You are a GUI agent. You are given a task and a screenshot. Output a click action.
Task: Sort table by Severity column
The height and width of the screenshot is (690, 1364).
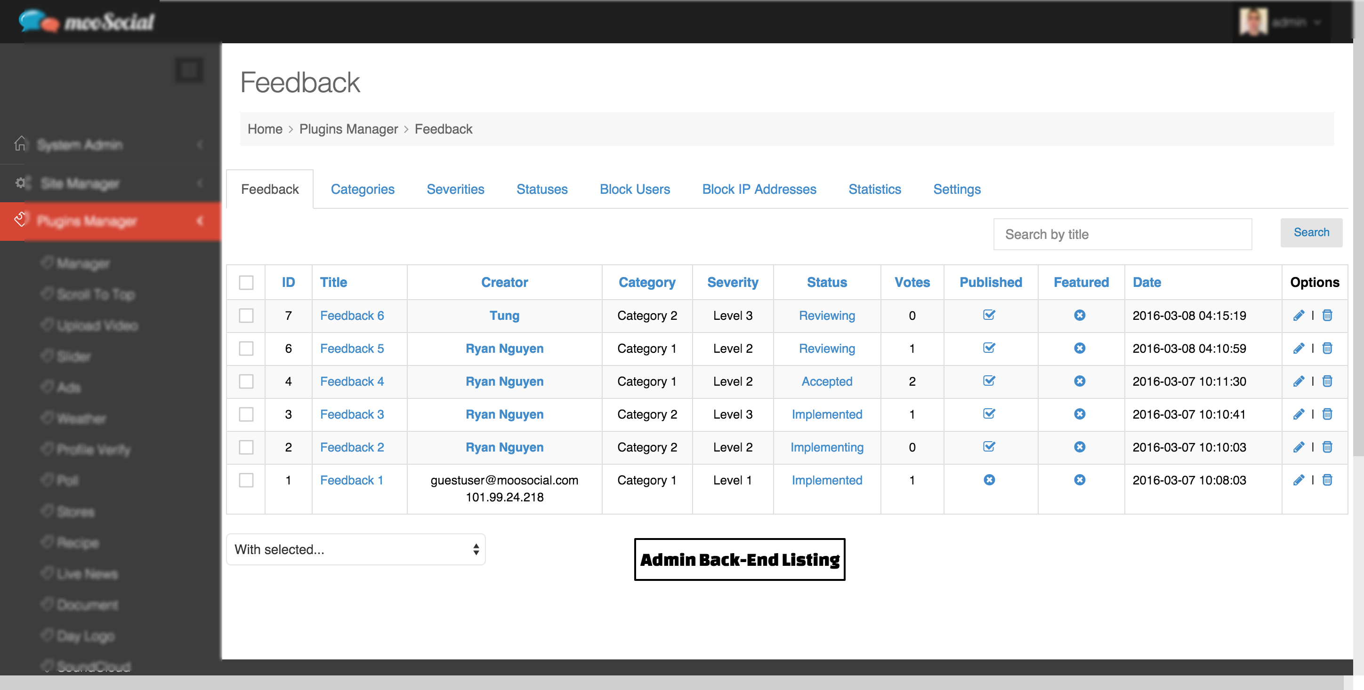[733, 283]
